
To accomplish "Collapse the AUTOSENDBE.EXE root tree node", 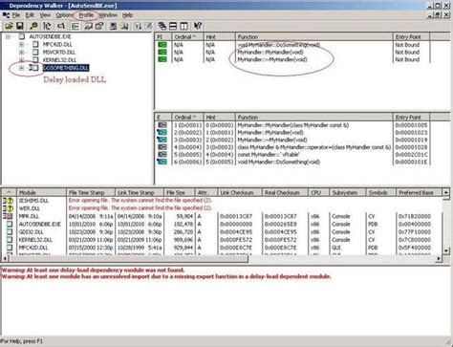I will 8,36.
